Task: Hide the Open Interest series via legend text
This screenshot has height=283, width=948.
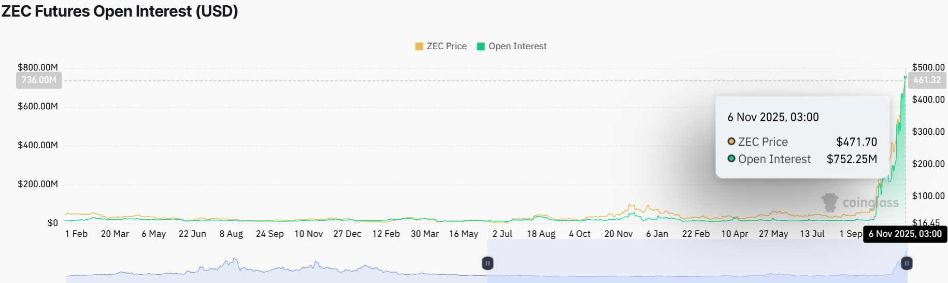Action: pos(518,47)
